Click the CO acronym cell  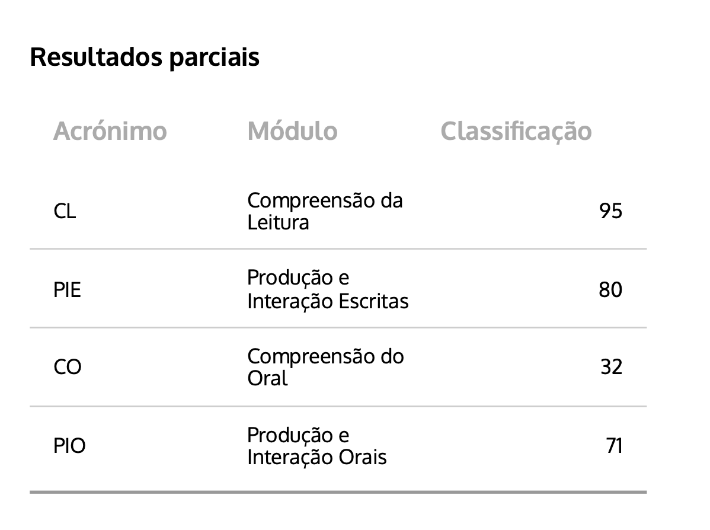click(68, 368)
